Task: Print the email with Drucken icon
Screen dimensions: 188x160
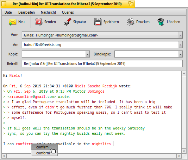Action: pos(130,22)
